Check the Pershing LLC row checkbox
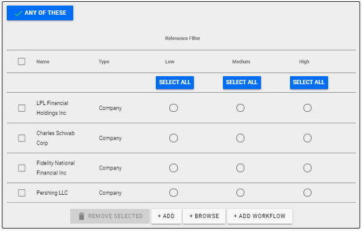The image size is (362, 231). tap(22, 193)
